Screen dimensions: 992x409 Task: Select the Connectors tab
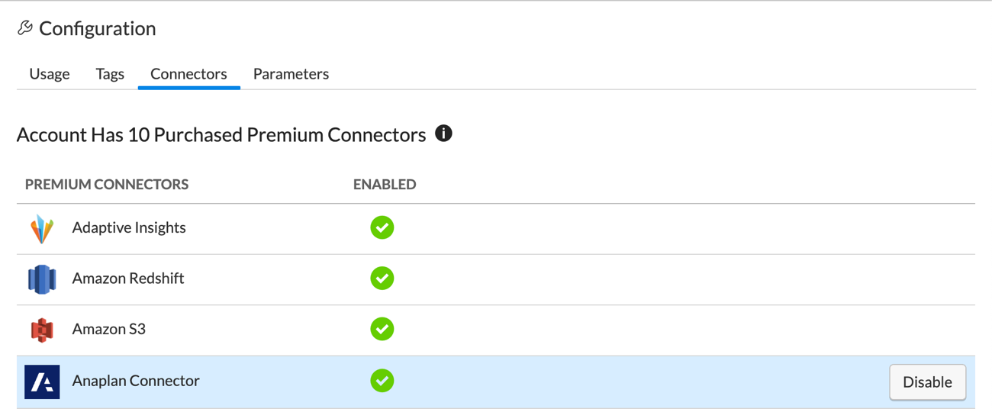pos(188,74)
